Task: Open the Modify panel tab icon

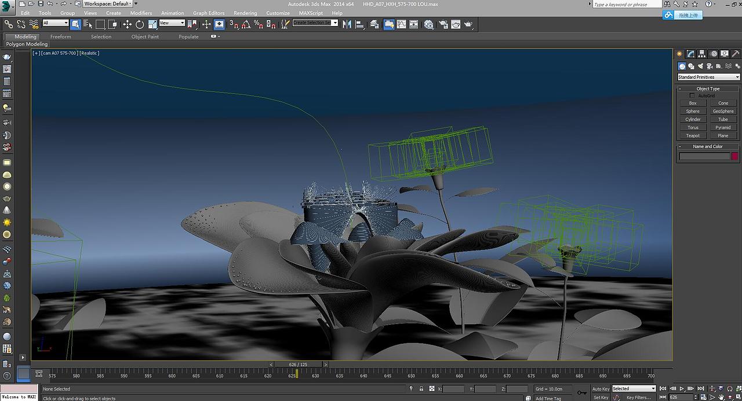Action: (691, 54)
